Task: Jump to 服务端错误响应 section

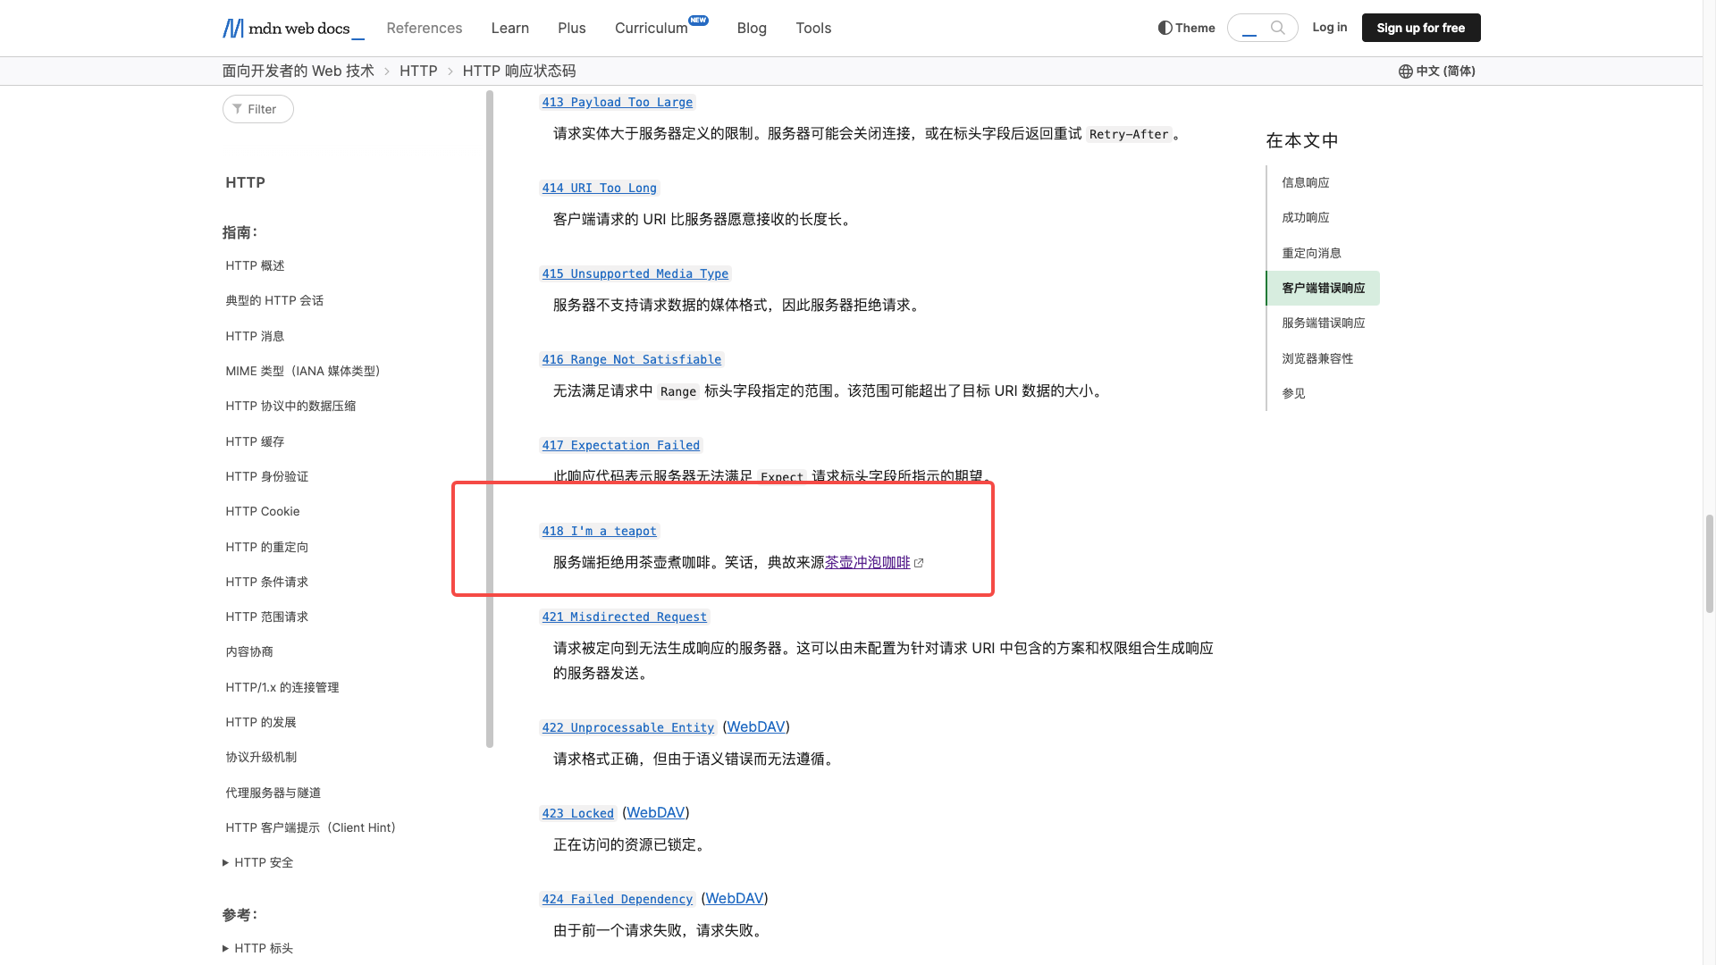Action: point(1324,323)
